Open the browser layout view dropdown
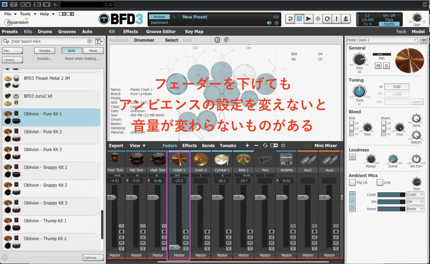The width and height of the screenshot is (430, 264). 99,41
